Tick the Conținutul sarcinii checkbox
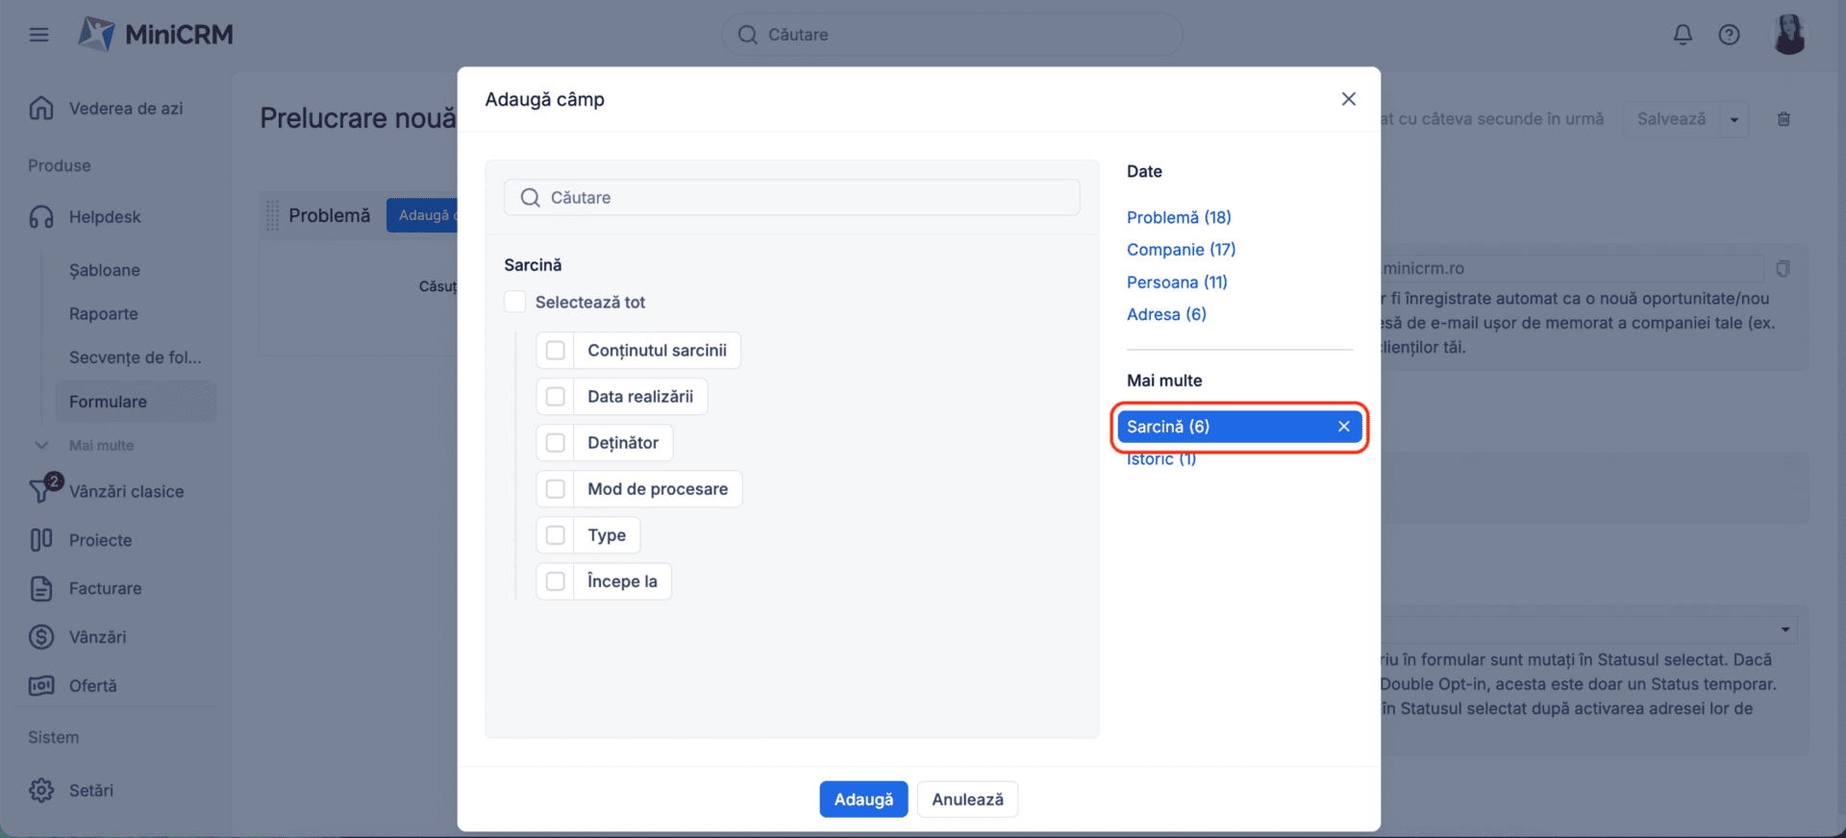The height and width of the screenshot is (838, 1846). click(556, 351)
